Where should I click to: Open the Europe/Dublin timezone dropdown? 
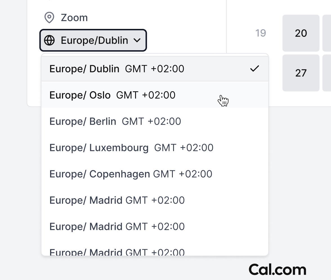93,40
